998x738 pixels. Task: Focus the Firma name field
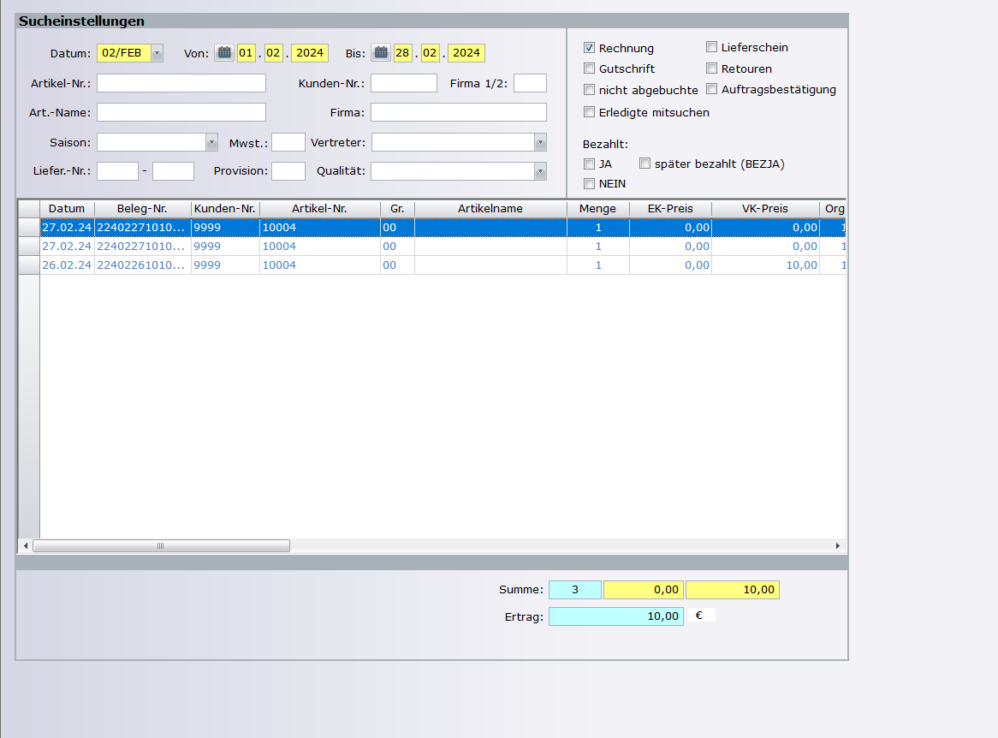tap(459, 112)
